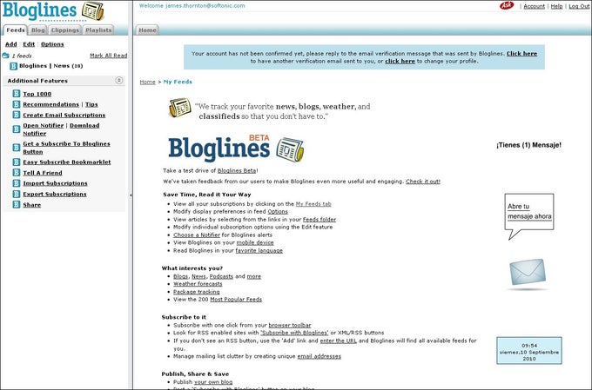Click first 'Click here' to resend verification email
The image size is (592, 390).
tap(521, 54)
